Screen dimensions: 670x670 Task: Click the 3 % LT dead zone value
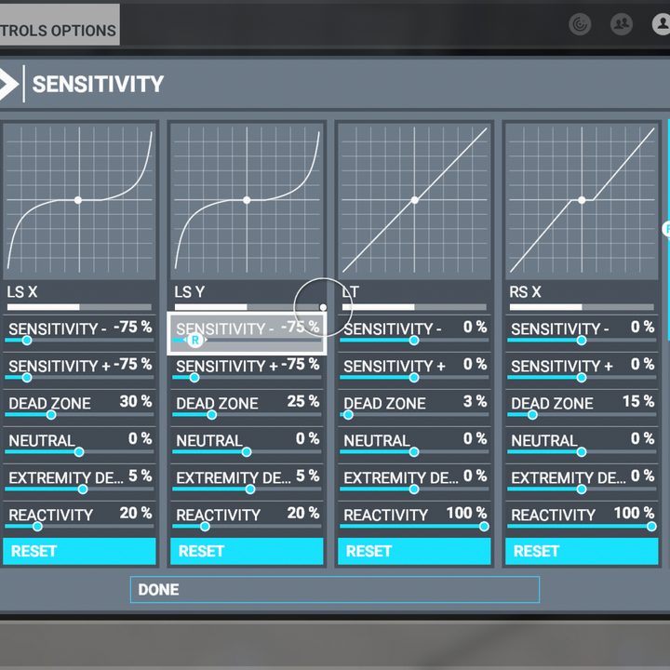coord(476,401)
